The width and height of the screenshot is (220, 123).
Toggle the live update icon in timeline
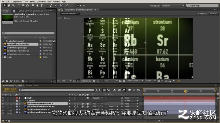[x=104, y=90]
